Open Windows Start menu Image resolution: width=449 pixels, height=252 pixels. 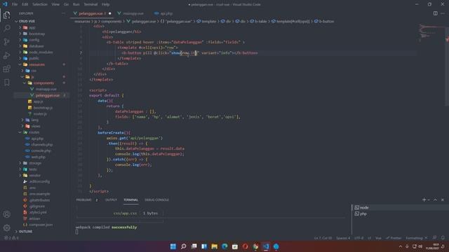pyautogui.click(x=173, y=246)
